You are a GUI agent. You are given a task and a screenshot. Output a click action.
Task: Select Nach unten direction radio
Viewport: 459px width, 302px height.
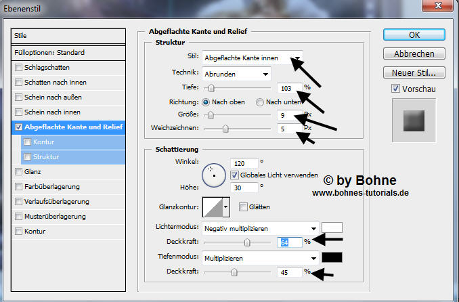click(x=260, y=102)
